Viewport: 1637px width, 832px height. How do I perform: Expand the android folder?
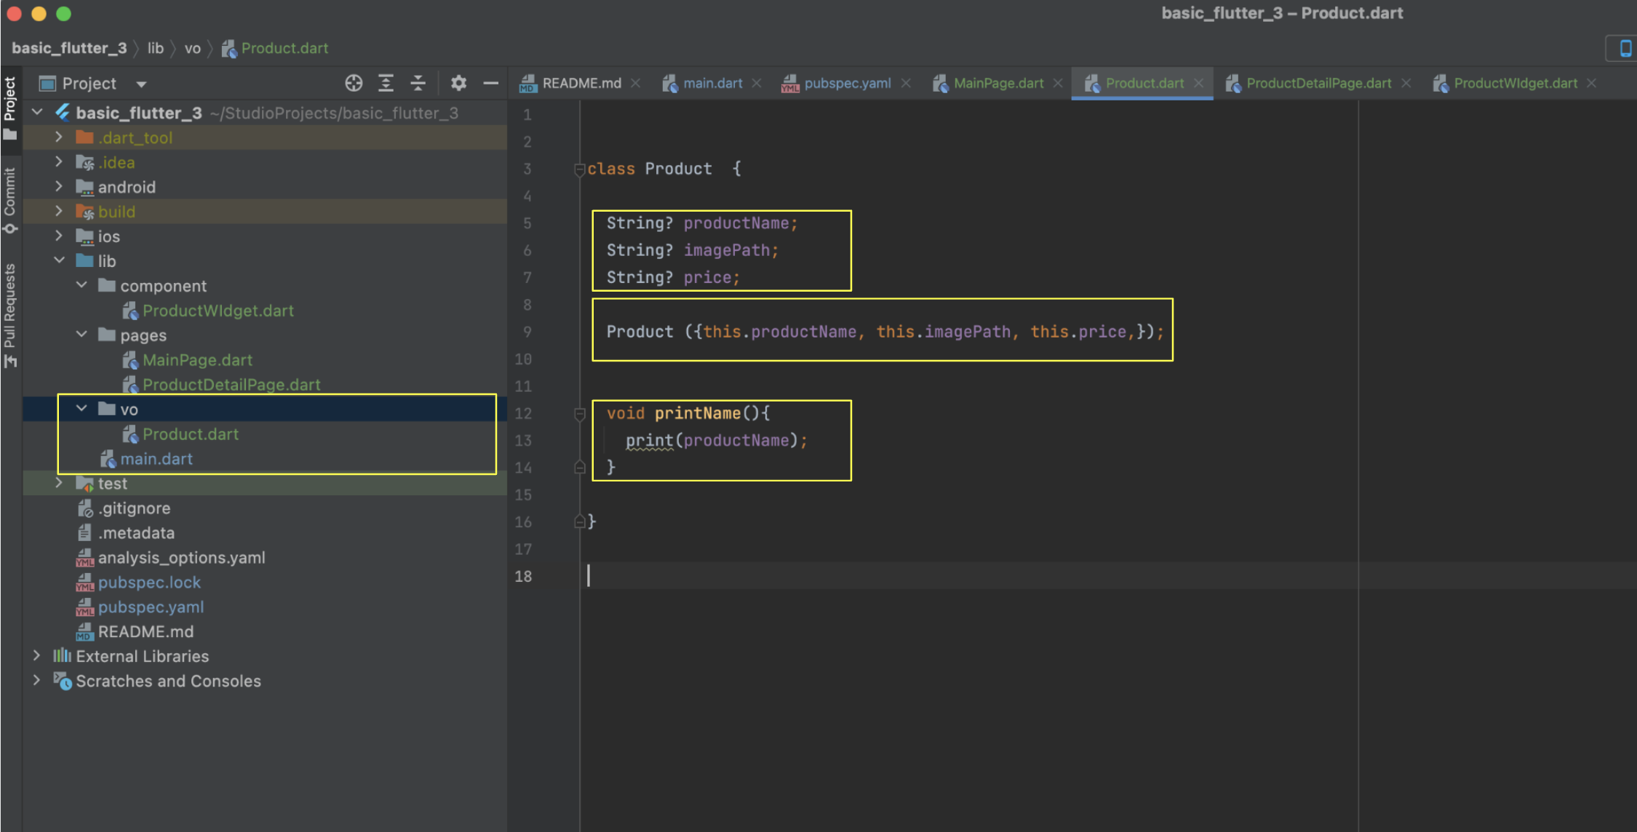(59, 187)
